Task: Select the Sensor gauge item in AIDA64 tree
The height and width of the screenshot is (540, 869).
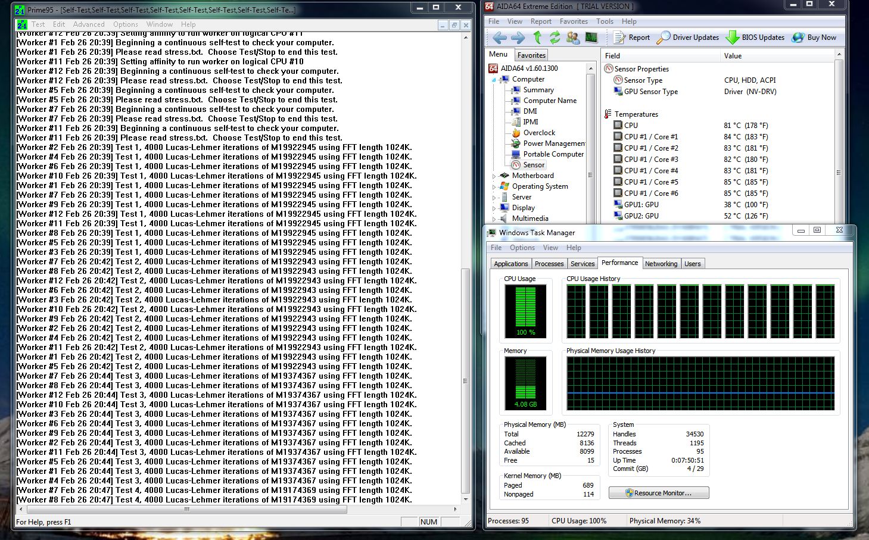Action: click(528, 165)
